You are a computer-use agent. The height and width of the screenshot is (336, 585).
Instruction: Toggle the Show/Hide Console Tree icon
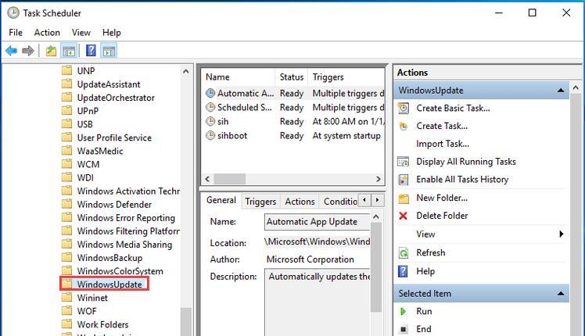point(69,51)
